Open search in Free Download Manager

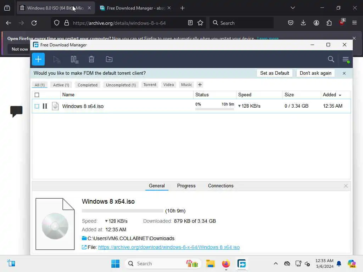click(331, 59)
